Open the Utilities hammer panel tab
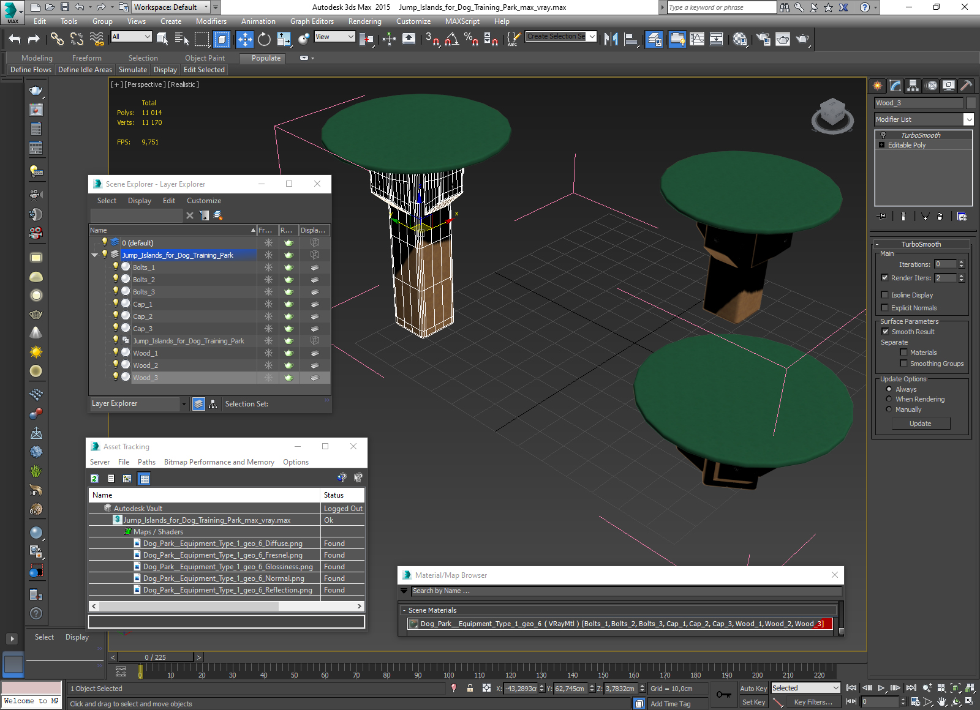The image size is (980, 710). [x=966, y=86]
